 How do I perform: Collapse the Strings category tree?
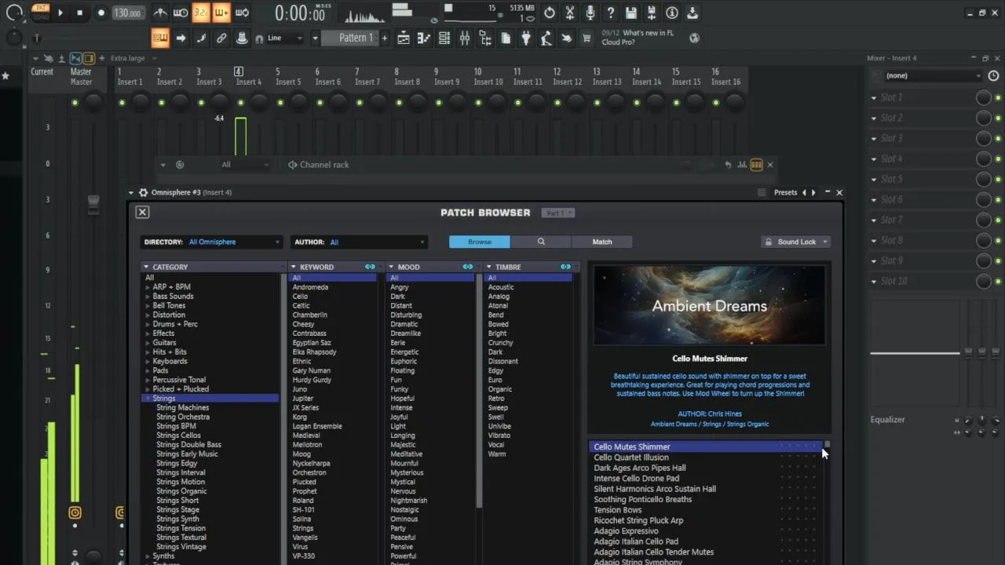148,399
